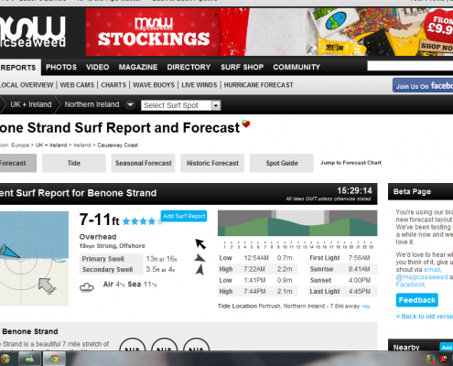Open the Select Surf Spot combo box
The width and height of the screenshot is (453, 366).
tap(180, 105)
